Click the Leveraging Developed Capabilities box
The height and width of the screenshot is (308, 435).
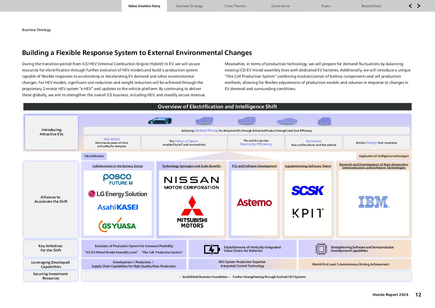pyautogui.click(x=51, y=265)
